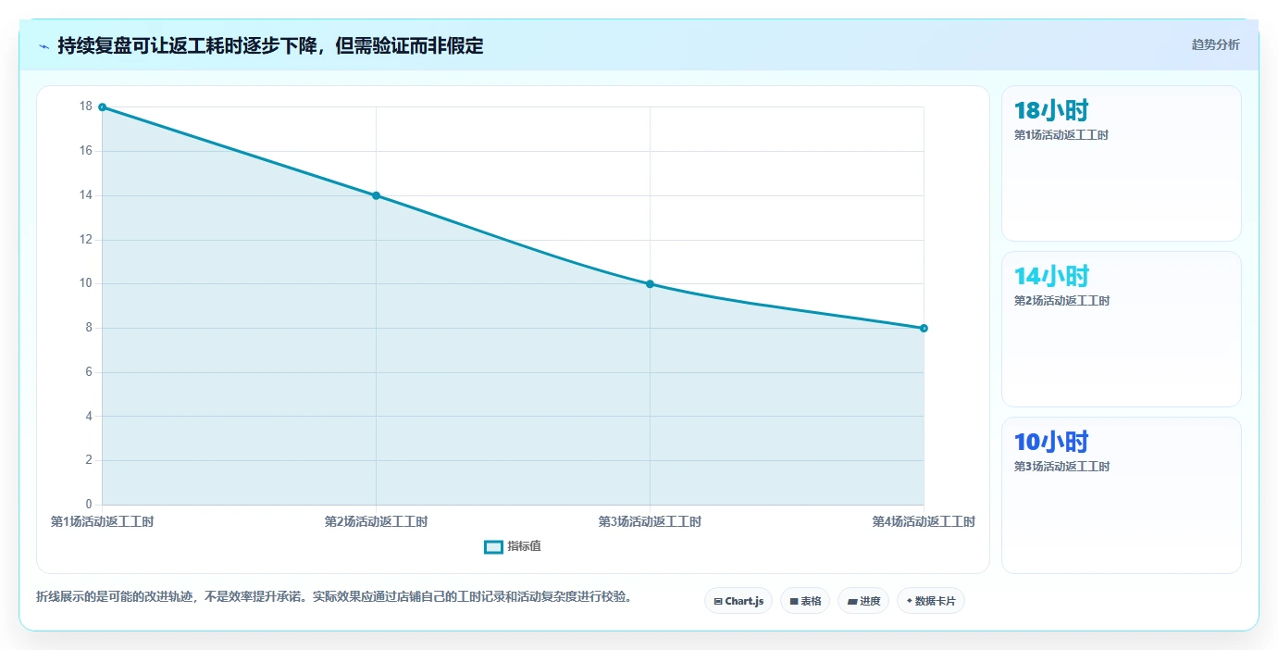
Task: Click the data point at value 14
Action: pos(376,195)
